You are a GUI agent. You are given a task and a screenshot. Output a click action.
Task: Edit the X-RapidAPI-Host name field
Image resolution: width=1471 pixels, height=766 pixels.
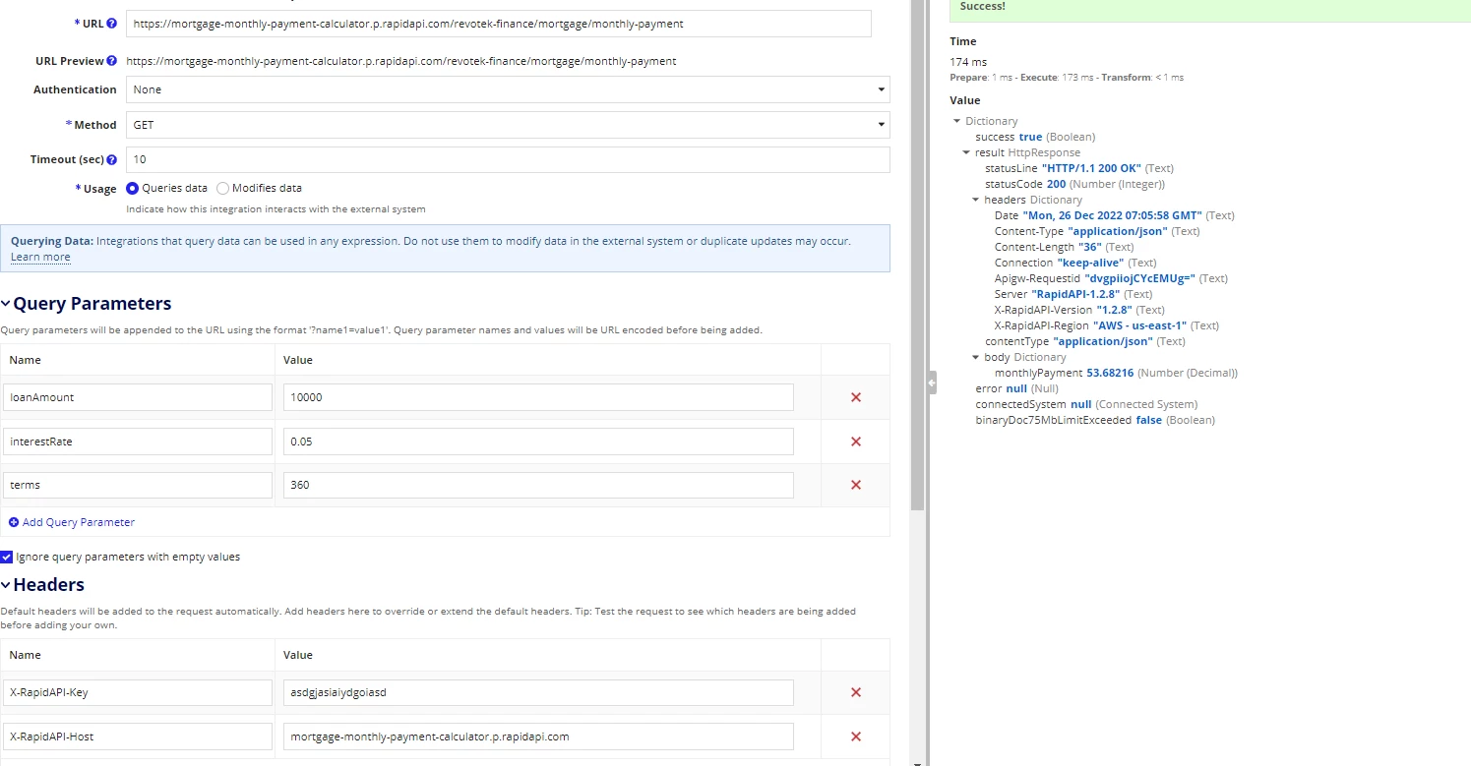click(138, 737)
